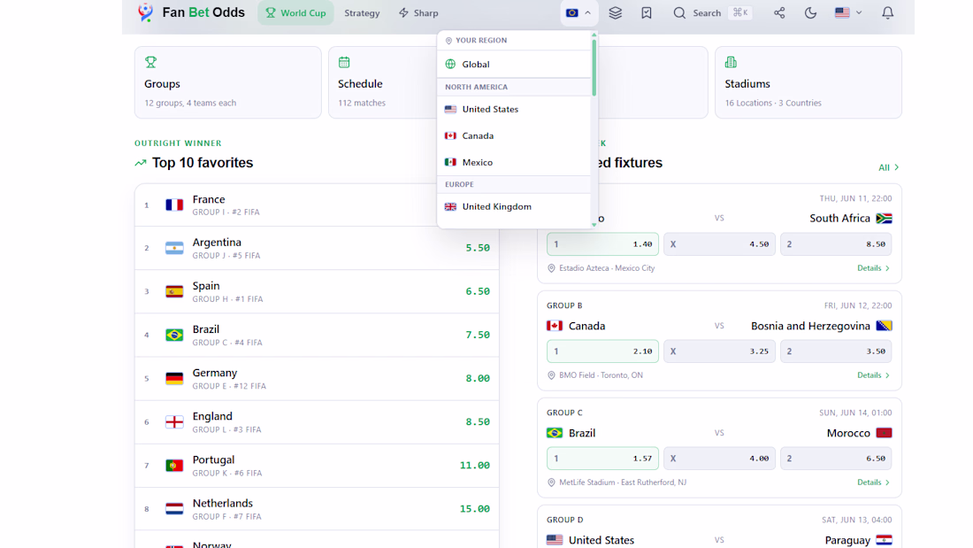Bet Brazil win at 1.57
The width and height of the screenshot is (973, 548).
click(602, 459)
